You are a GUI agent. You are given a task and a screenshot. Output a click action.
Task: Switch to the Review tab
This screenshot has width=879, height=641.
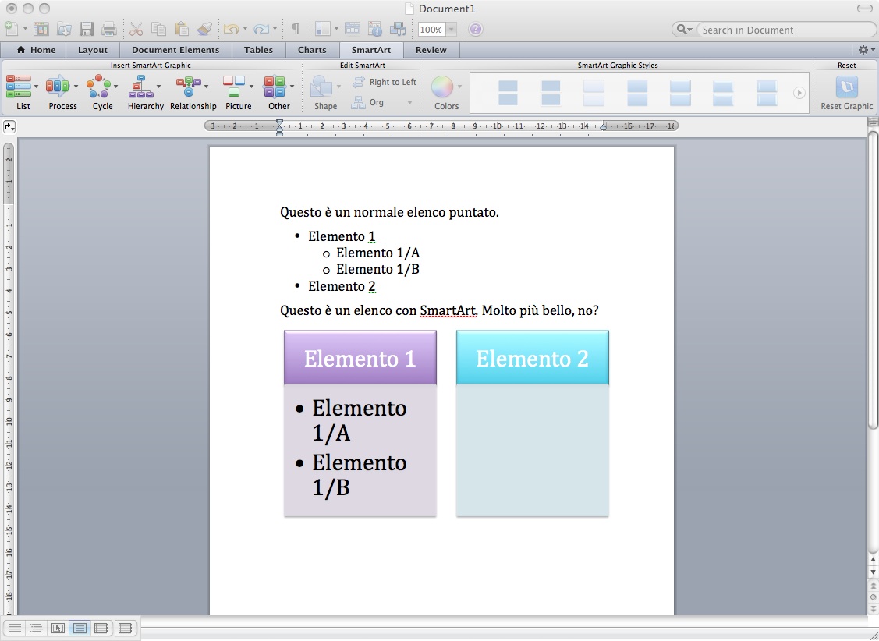pyautogui.click(x=431, y=50)
